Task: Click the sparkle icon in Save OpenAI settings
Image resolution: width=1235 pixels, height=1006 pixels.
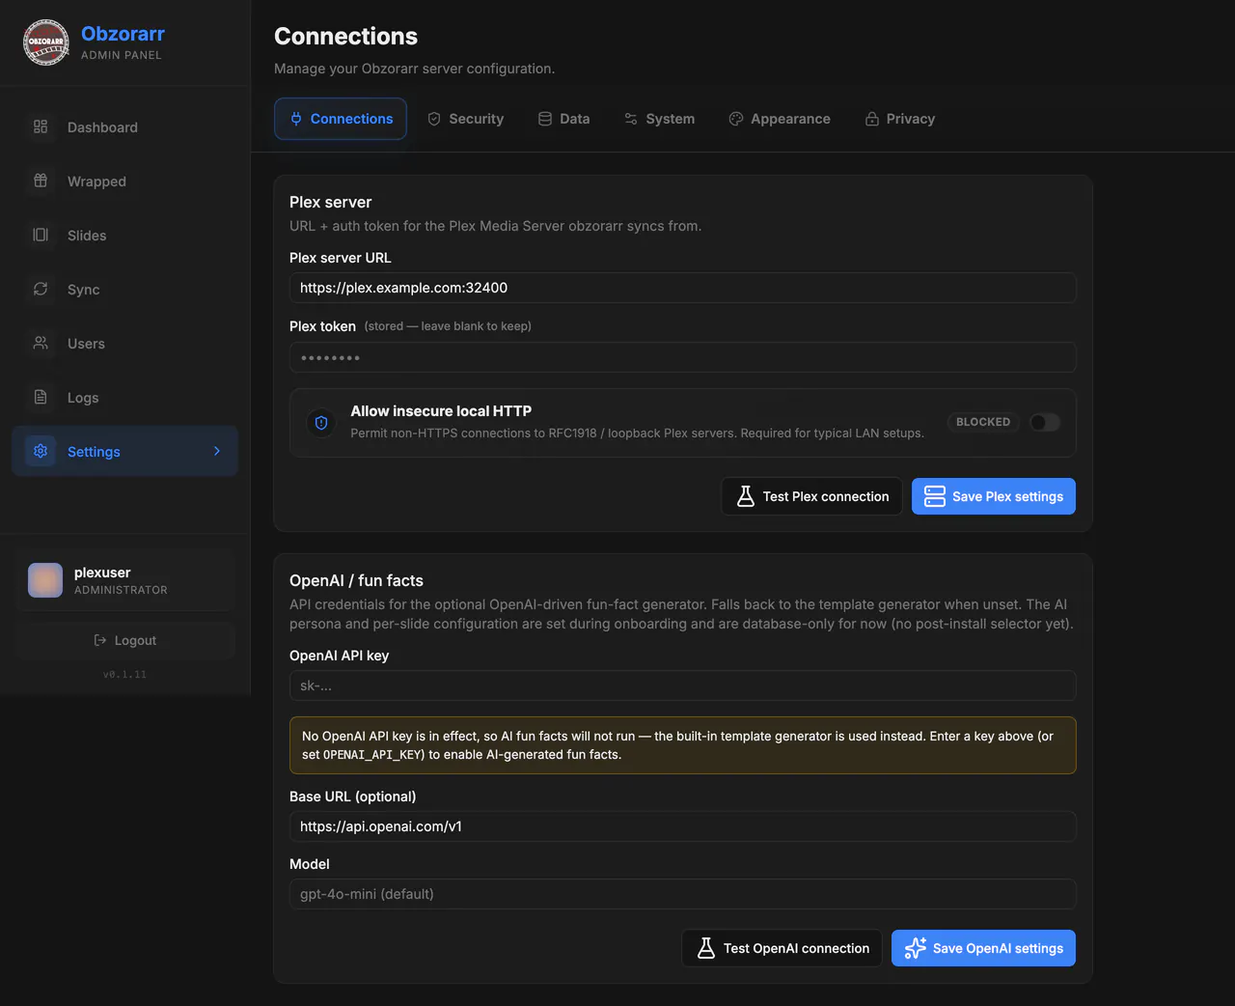Action: point(915,948)
